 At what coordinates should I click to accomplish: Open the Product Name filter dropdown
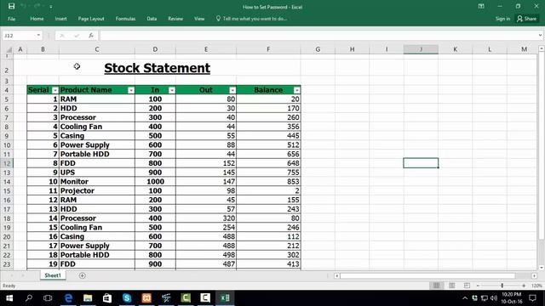pos(130,90)
